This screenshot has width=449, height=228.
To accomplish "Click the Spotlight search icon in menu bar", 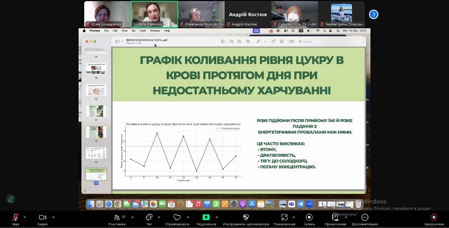I will point(325,31).
